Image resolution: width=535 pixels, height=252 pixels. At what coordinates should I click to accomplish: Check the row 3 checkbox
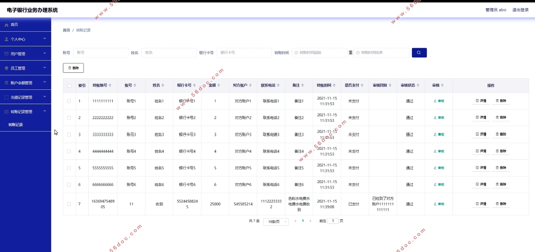point(69,134)
